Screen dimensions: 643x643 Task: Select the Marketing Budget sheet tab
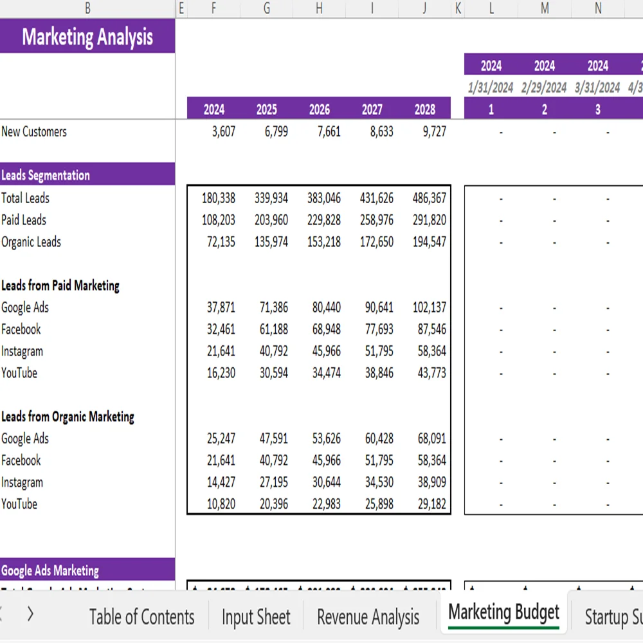point(503,613)
